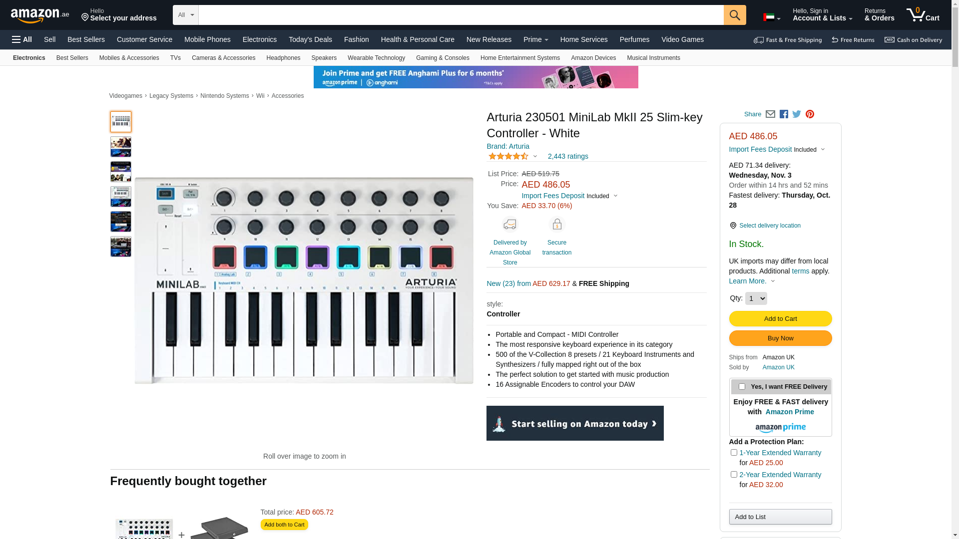
Task: Open Today's Deals in navigation
Action: tap(310, 39)
